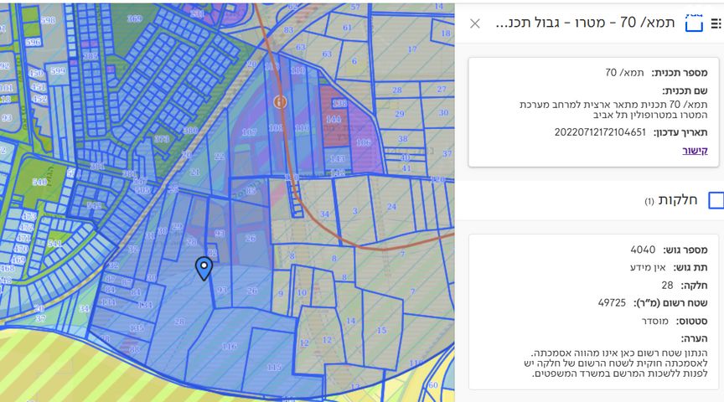
Task: Click parcel 15 on the map
Action: (381, 330)
